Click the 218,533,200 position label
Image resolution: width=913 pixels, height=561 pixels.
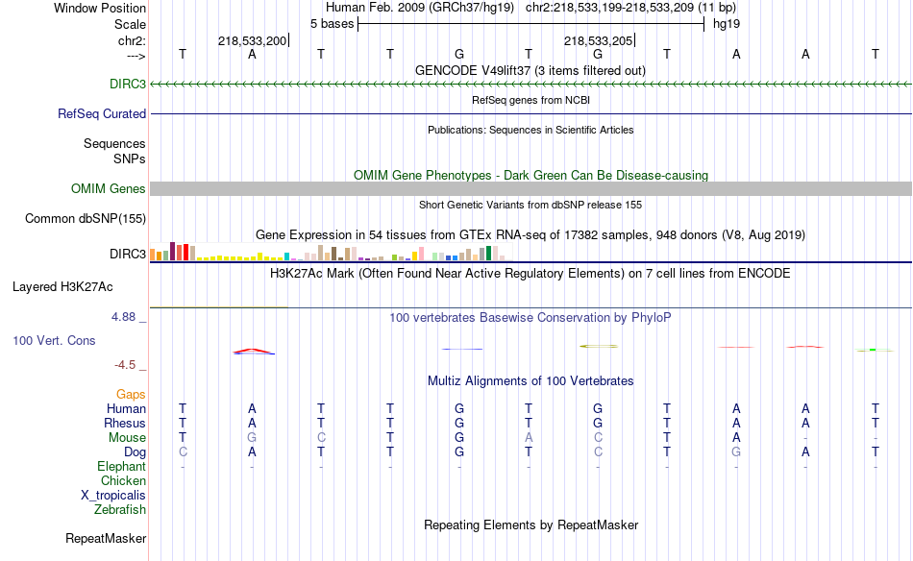[252, 40]
